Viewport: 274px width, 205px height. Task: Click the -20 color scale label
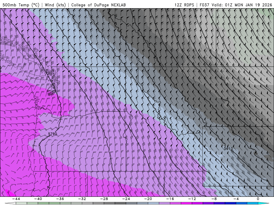pos(148,199)
